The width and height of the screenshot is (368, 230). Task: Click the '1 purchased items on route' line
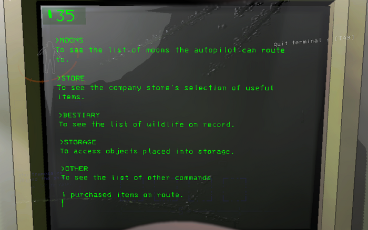click(122, 195)
